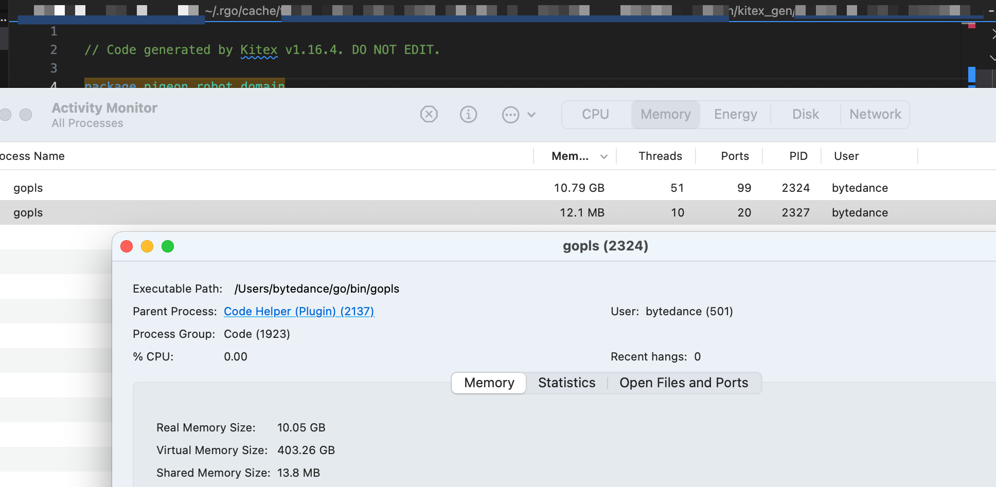Open Code Helper (Plugin) parent process link

click(x=299, y=312)
